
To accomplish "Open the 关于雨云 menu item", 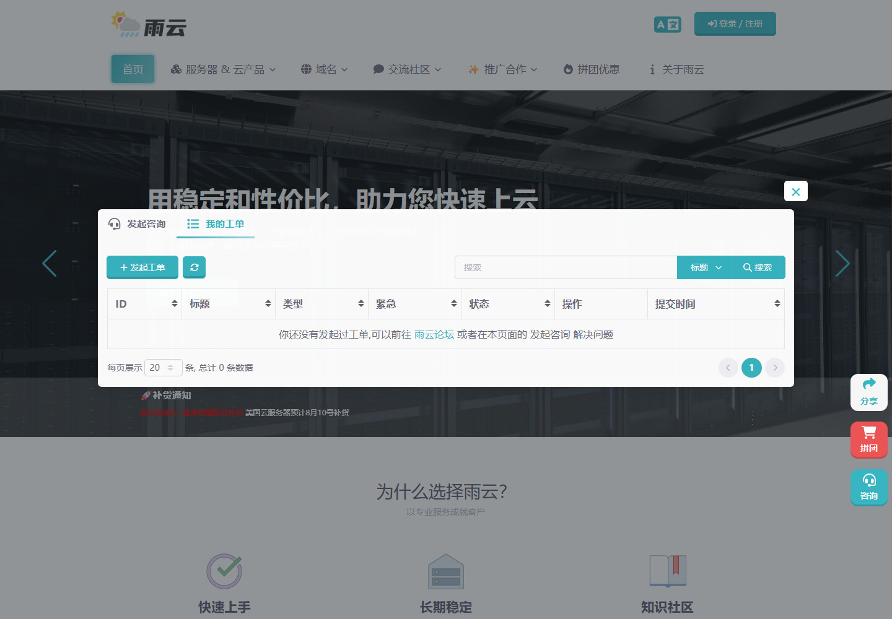I will coord(676,69).
